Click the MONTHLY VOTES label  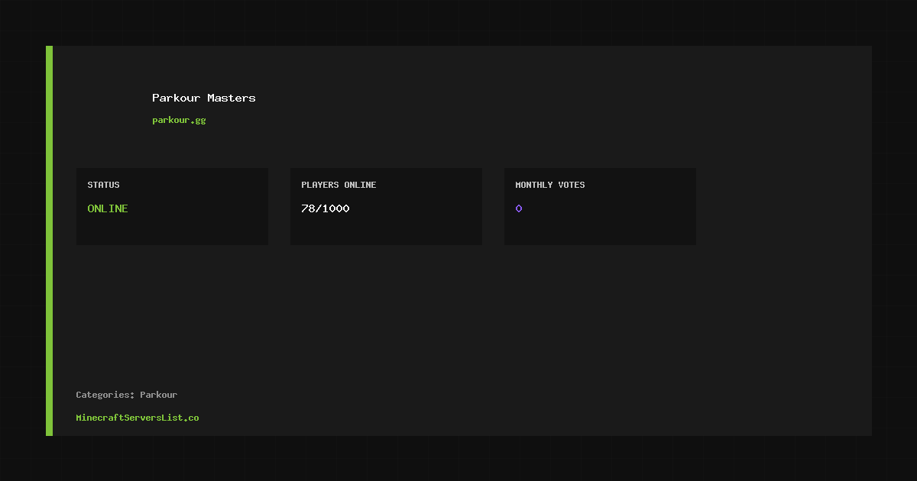tap(550, 185)
